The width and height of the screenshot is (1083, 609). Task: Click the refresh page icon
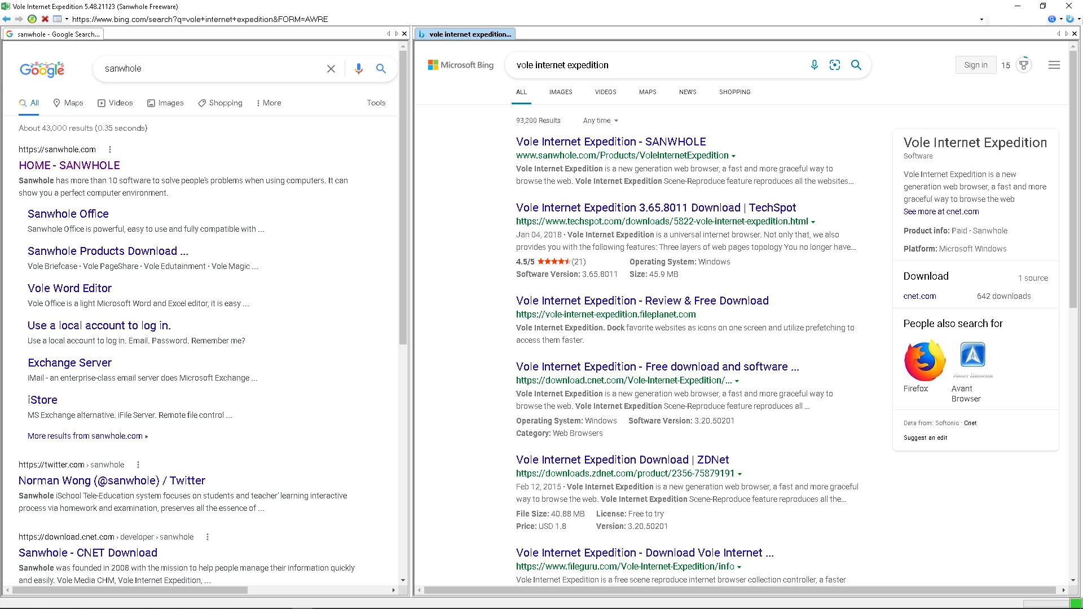coord(32,19)
